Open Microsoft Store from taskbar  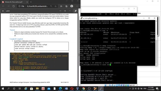31,88
